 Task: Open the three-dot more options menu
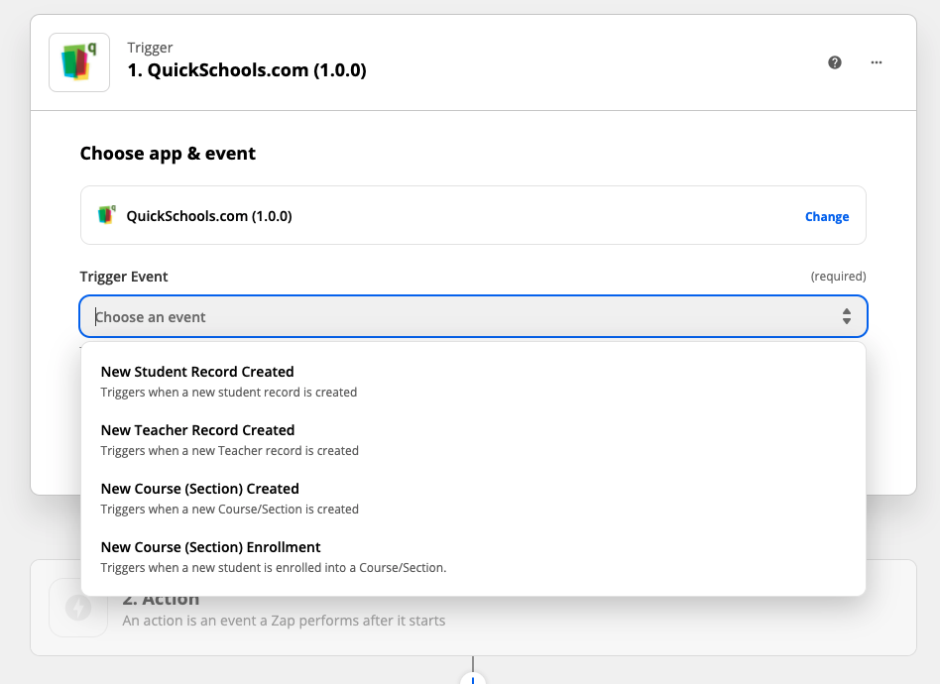coord(877,62)
